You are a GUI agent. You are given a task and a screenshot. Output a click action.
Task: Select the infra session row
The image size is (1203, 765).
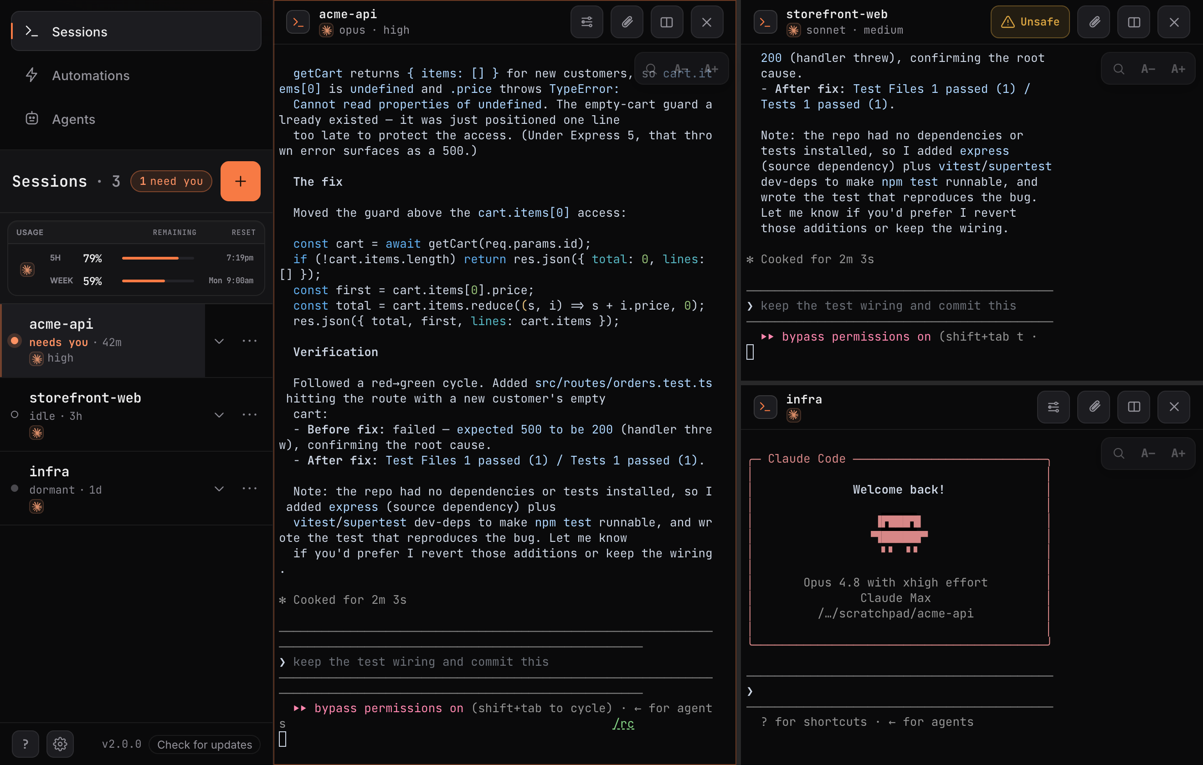click(x=103, y=488)
